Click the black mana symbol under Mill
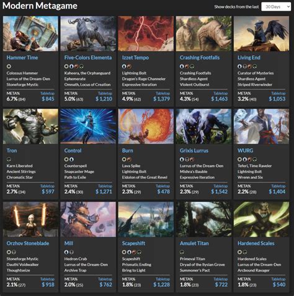294x296 pixels. [71, 252]
